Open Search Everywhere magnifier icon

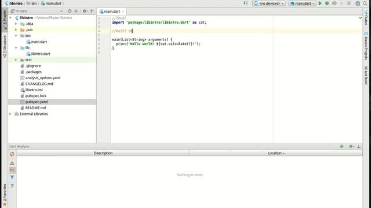click(365, 3)
